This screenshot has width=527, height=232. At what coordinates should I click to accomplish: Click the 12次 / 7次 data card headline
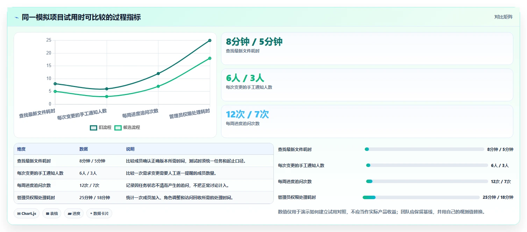pyautogui.click(x=247, y=114)
